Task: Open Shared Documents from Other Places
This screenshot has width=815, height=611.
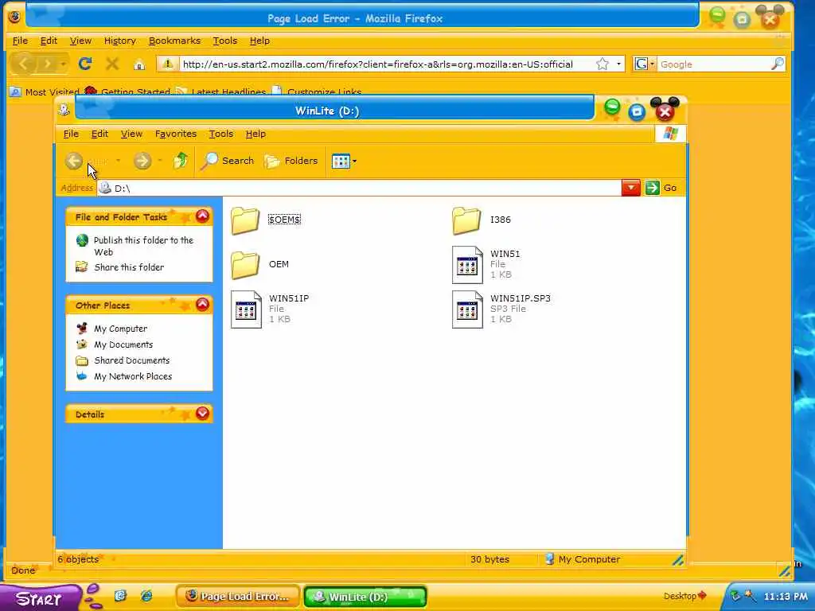Action: pos(132,360)
